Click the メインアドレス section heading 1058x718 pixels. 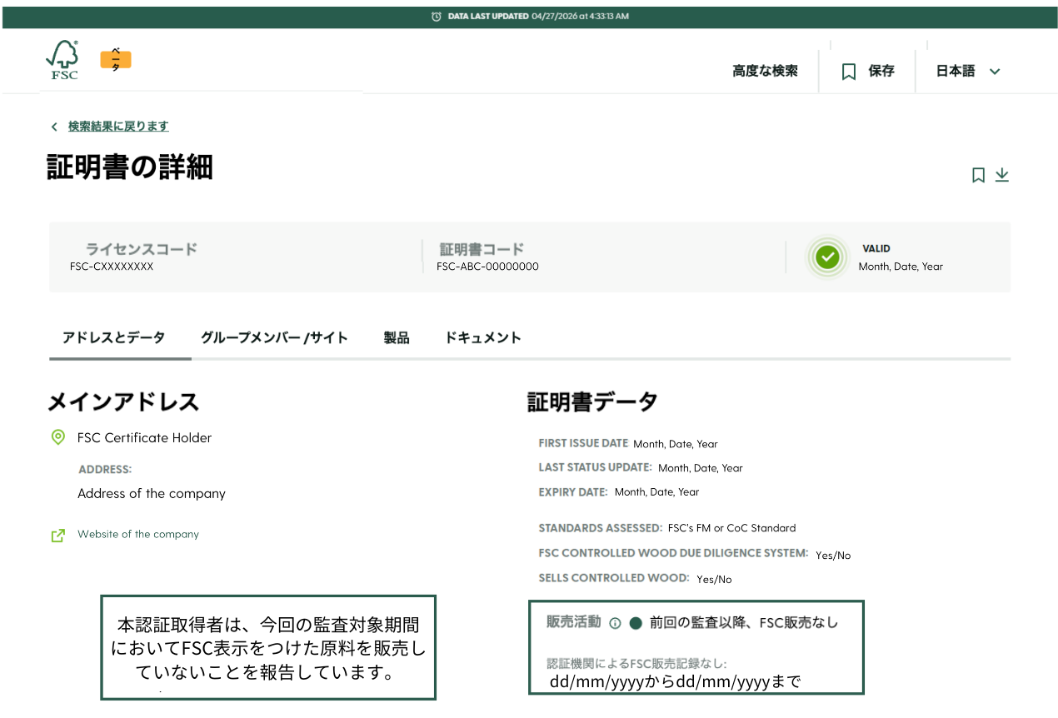[123, 402]
